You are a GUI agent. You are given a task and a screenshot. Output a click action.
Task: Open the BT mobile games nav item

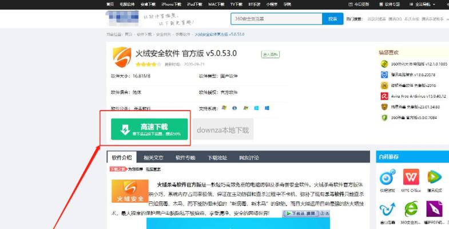(255, 5)
